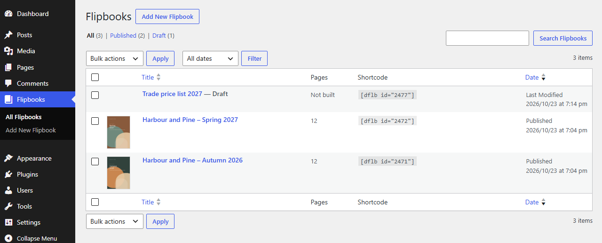Viewport: 602px width, 243px height.
Task: Click the Spring 2027 cover thumbnail
Action: click(119, 132)
